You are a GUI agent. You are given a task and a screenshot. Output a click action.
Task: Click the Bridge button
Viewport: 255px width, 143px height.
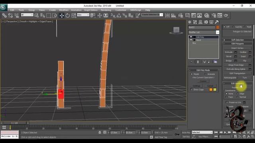pos(229,61)
